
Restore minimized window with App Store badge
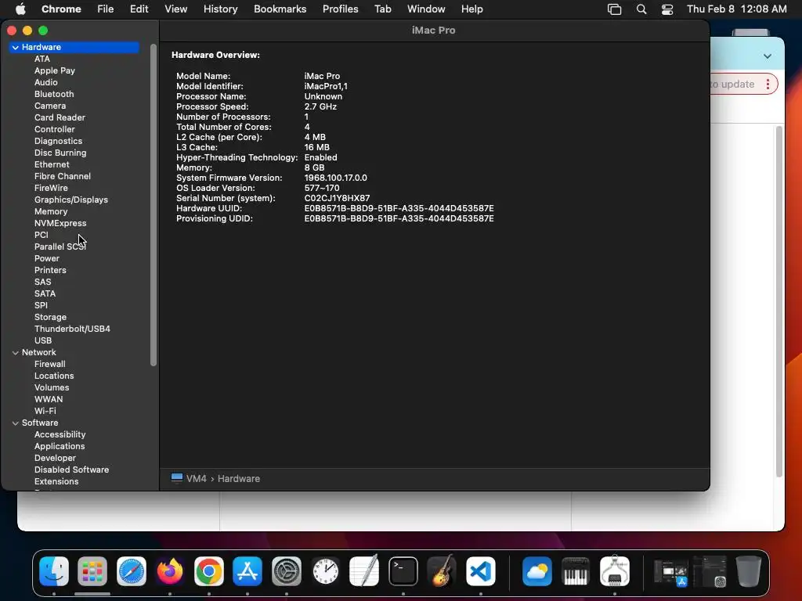(671, 571)
